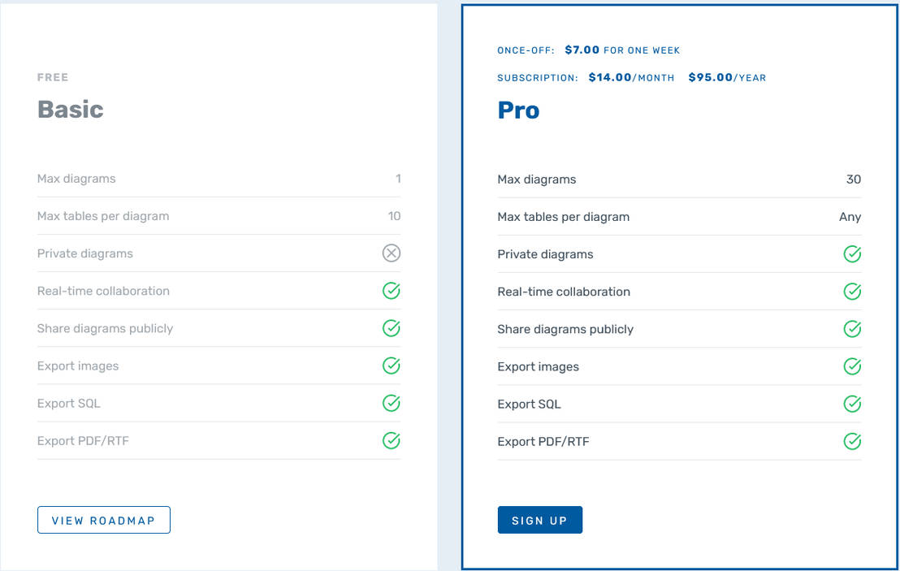The height and width of the screenshot is (571, 900).
Task: Click the Basic plan Private diagrams X icon
Action: tap(392, 253)
